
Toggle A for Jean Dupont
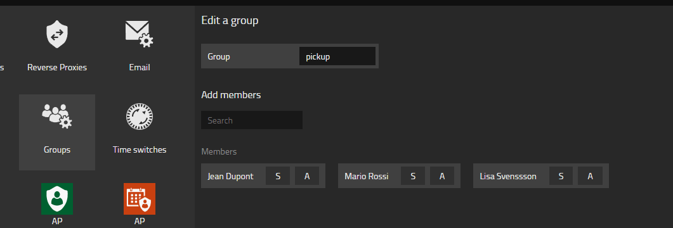307,175
